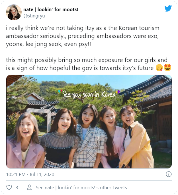Open the @stingryu handle link

coord(34,16)
